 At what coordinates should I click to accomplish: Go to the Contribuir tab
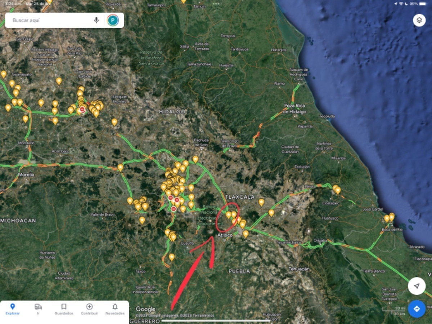(89, 309)
